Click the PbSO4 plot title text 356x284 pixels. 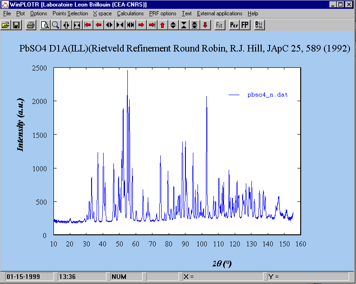[x=185, y=48]
